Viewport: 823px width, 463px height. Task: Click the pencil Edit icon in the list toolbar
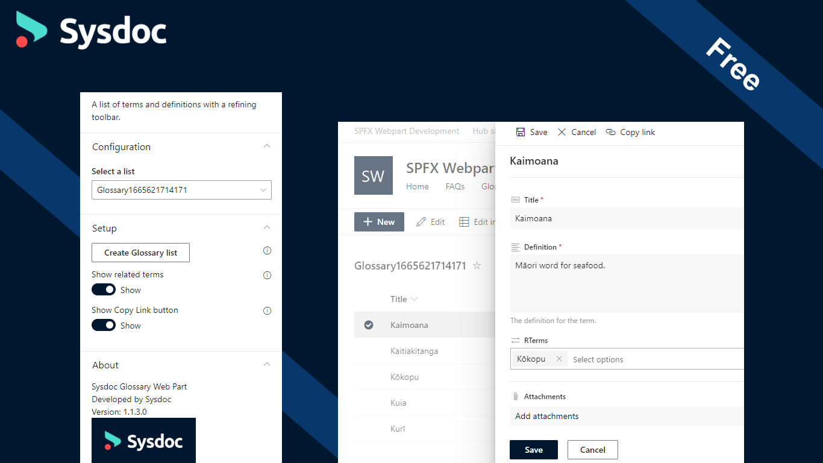(x=421, y=222)
